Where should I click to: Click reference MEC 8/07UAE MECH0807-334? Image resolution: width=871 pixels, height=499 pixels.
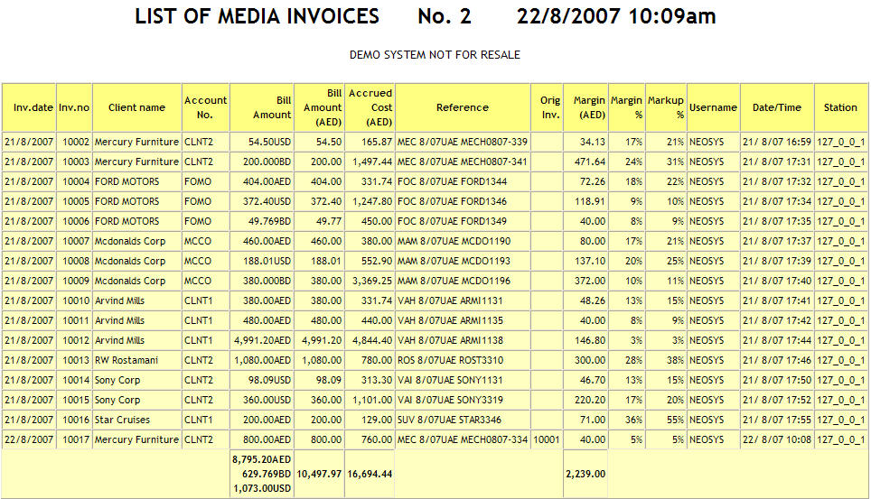click(x=463, y=439)
